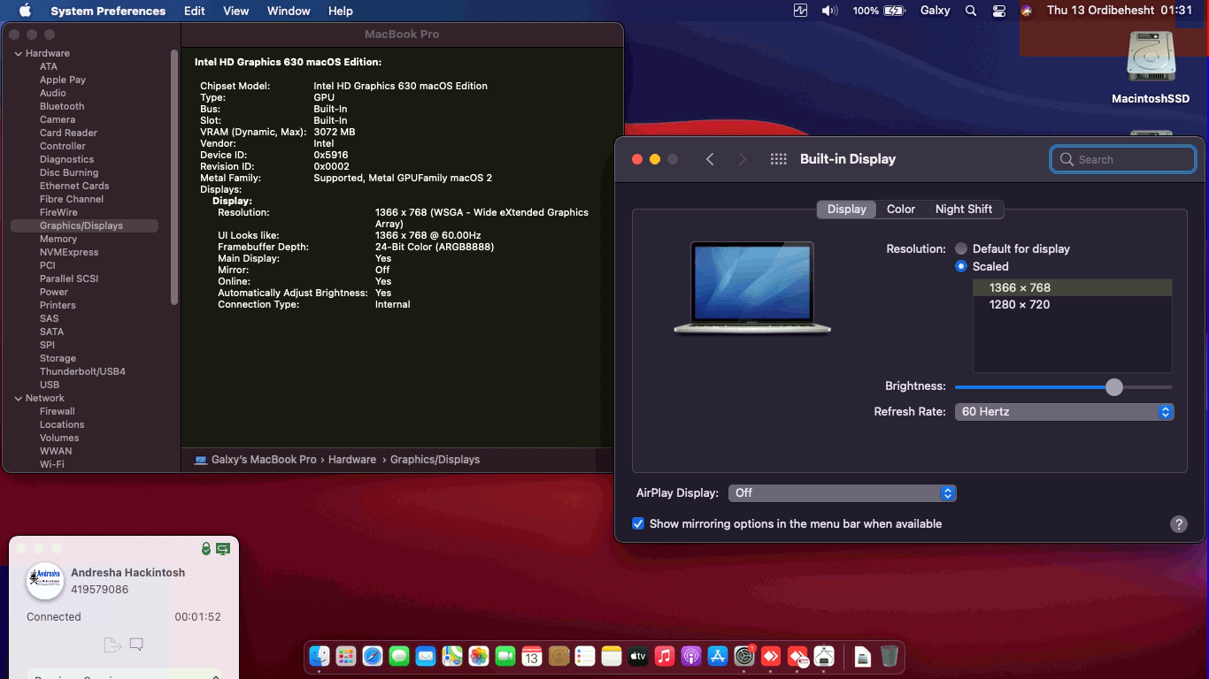The width and height of the screenshot is (1209, 679).
Task: Open View menu
Action: click(235, 11)
